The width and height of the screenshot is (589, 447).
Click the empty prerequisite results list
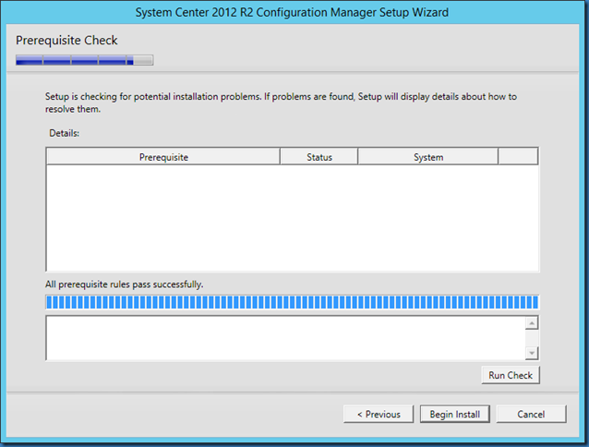pos(293,218)
